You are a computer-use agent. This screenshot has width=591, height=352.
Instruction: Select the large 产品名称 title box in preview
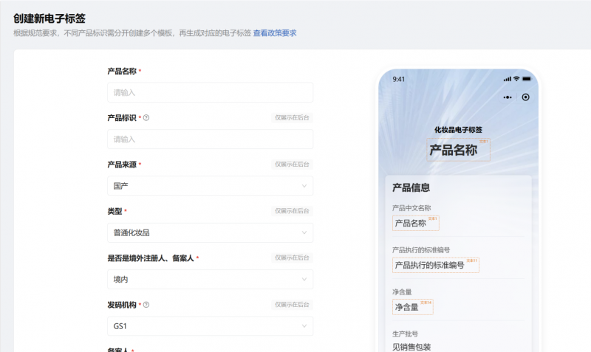[x=458, y=150]
